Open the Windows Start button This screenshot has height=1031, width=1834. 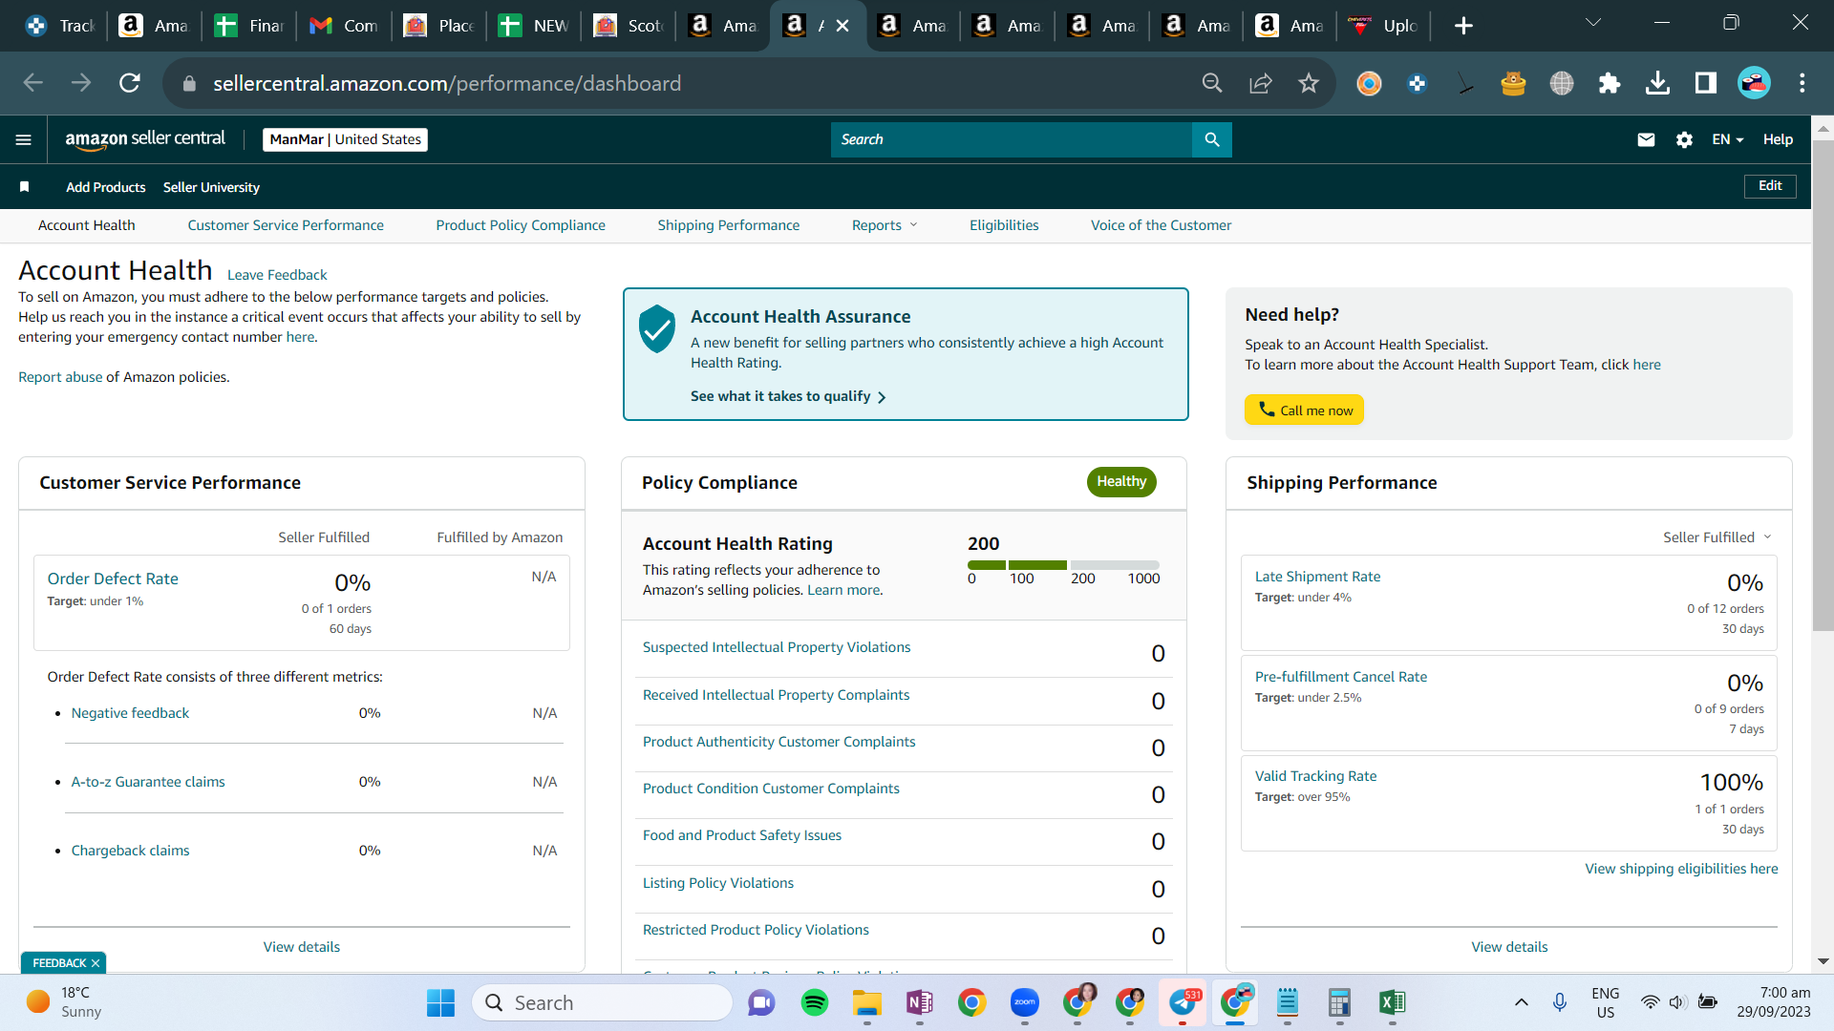click(x=440, y=1002)
